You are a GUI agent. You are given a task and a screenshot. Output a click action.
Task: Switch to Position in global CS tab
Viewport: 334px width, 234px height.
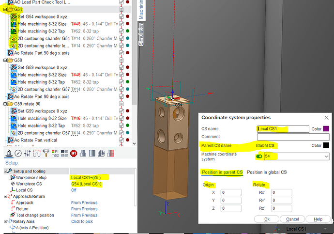[x=267, y=172]
